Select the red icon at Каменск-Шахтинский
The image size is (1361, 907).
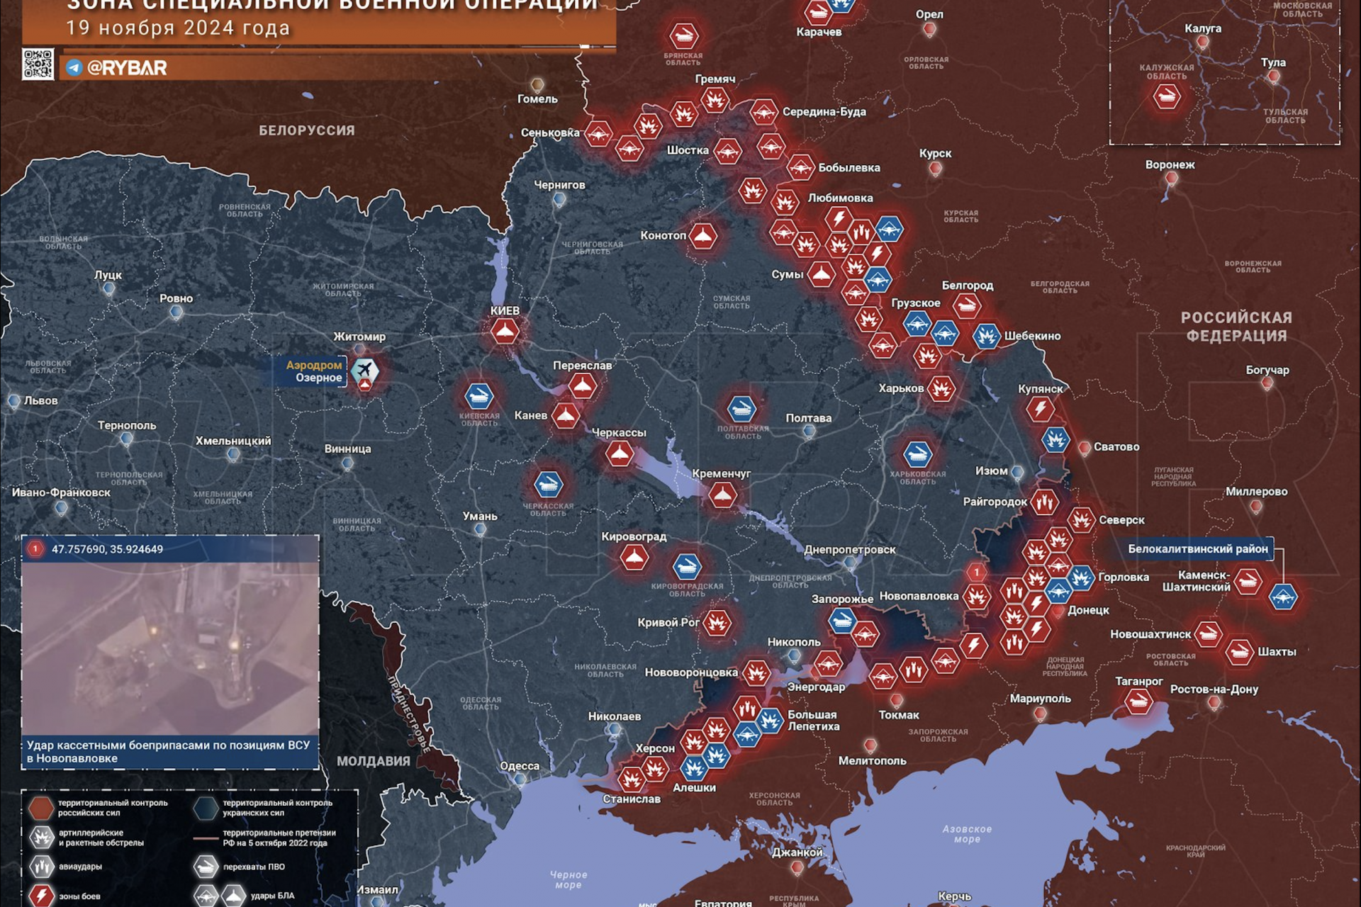tap(1248, 582)
